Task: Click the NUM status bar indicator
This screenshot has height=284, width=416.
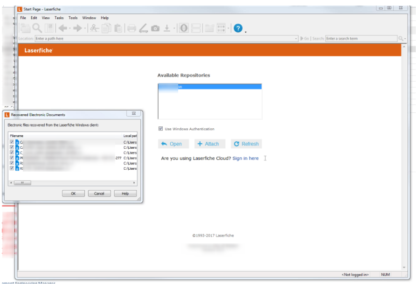Action: point(385,275)
